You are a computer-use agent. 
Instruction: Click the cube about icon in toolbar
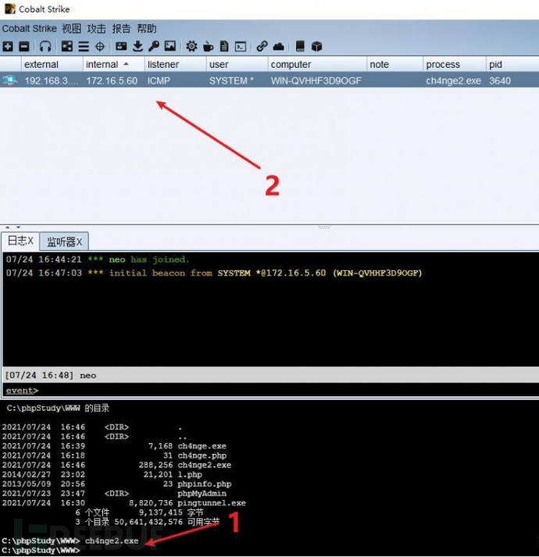(316, 46)
